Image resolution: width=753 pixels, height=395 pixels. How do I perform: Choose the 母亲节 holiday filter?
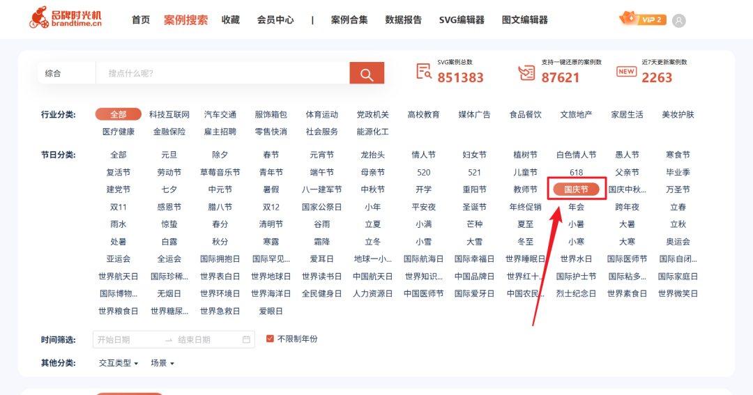click(x=372, y=172)
